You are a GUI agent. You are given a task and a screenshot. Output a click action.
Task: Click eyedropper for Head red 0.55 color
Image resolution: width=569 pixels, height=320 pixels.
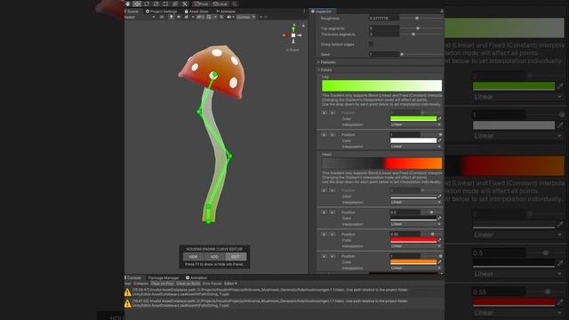click(x=439, y=240)
